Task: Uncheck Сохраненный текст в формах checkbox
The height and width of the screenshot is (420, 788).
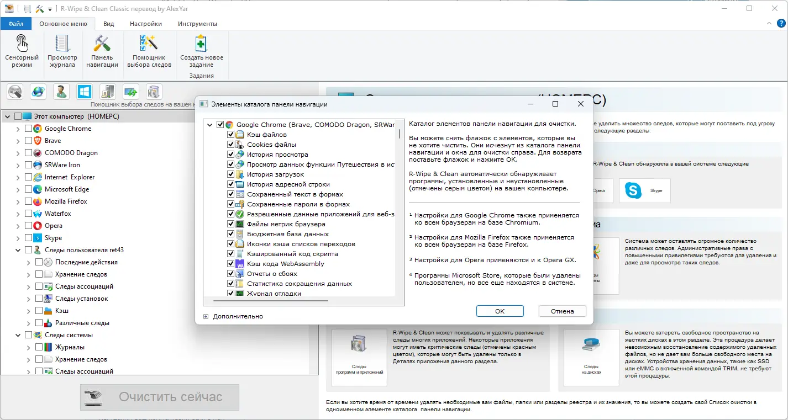Action: [231, 194]
